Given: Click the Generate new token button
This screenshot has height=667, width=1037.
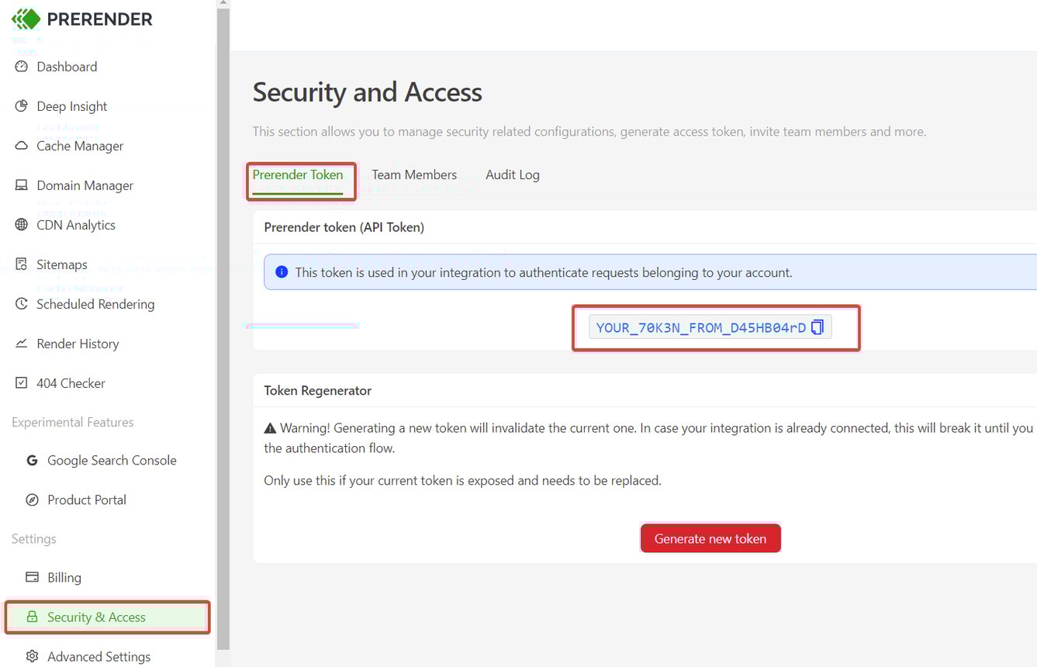Looking at the screenshot, I should (710, 537).
